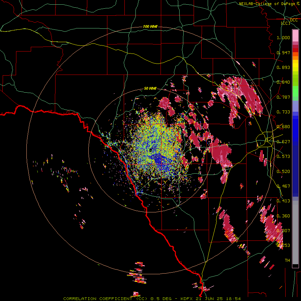Click the 100 NMI range ring label

150,26
